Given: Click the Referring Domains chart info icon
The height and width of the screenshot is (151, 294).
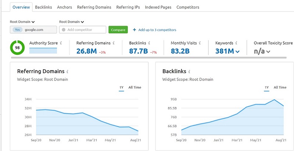Looking at the screenshot, I should click(68, 71).
